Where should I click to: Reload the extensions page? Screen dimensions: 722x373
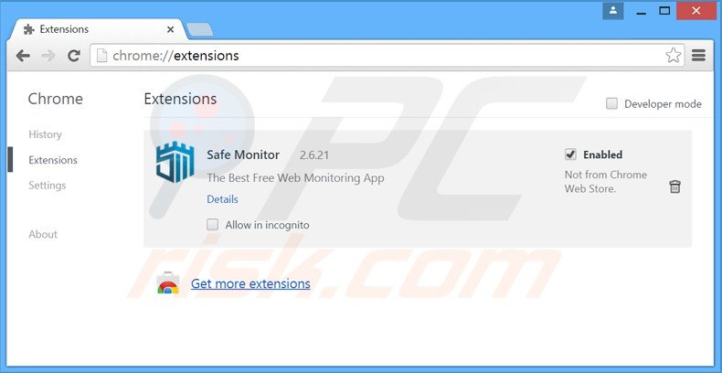tap(74, 56)
